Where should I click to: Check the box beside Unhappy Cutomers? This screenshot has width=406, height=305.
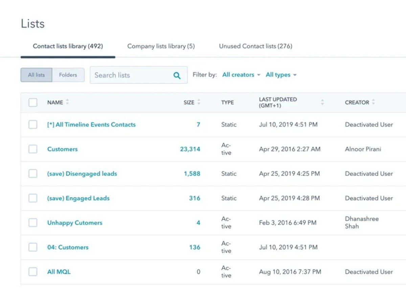tap(33, 223)
